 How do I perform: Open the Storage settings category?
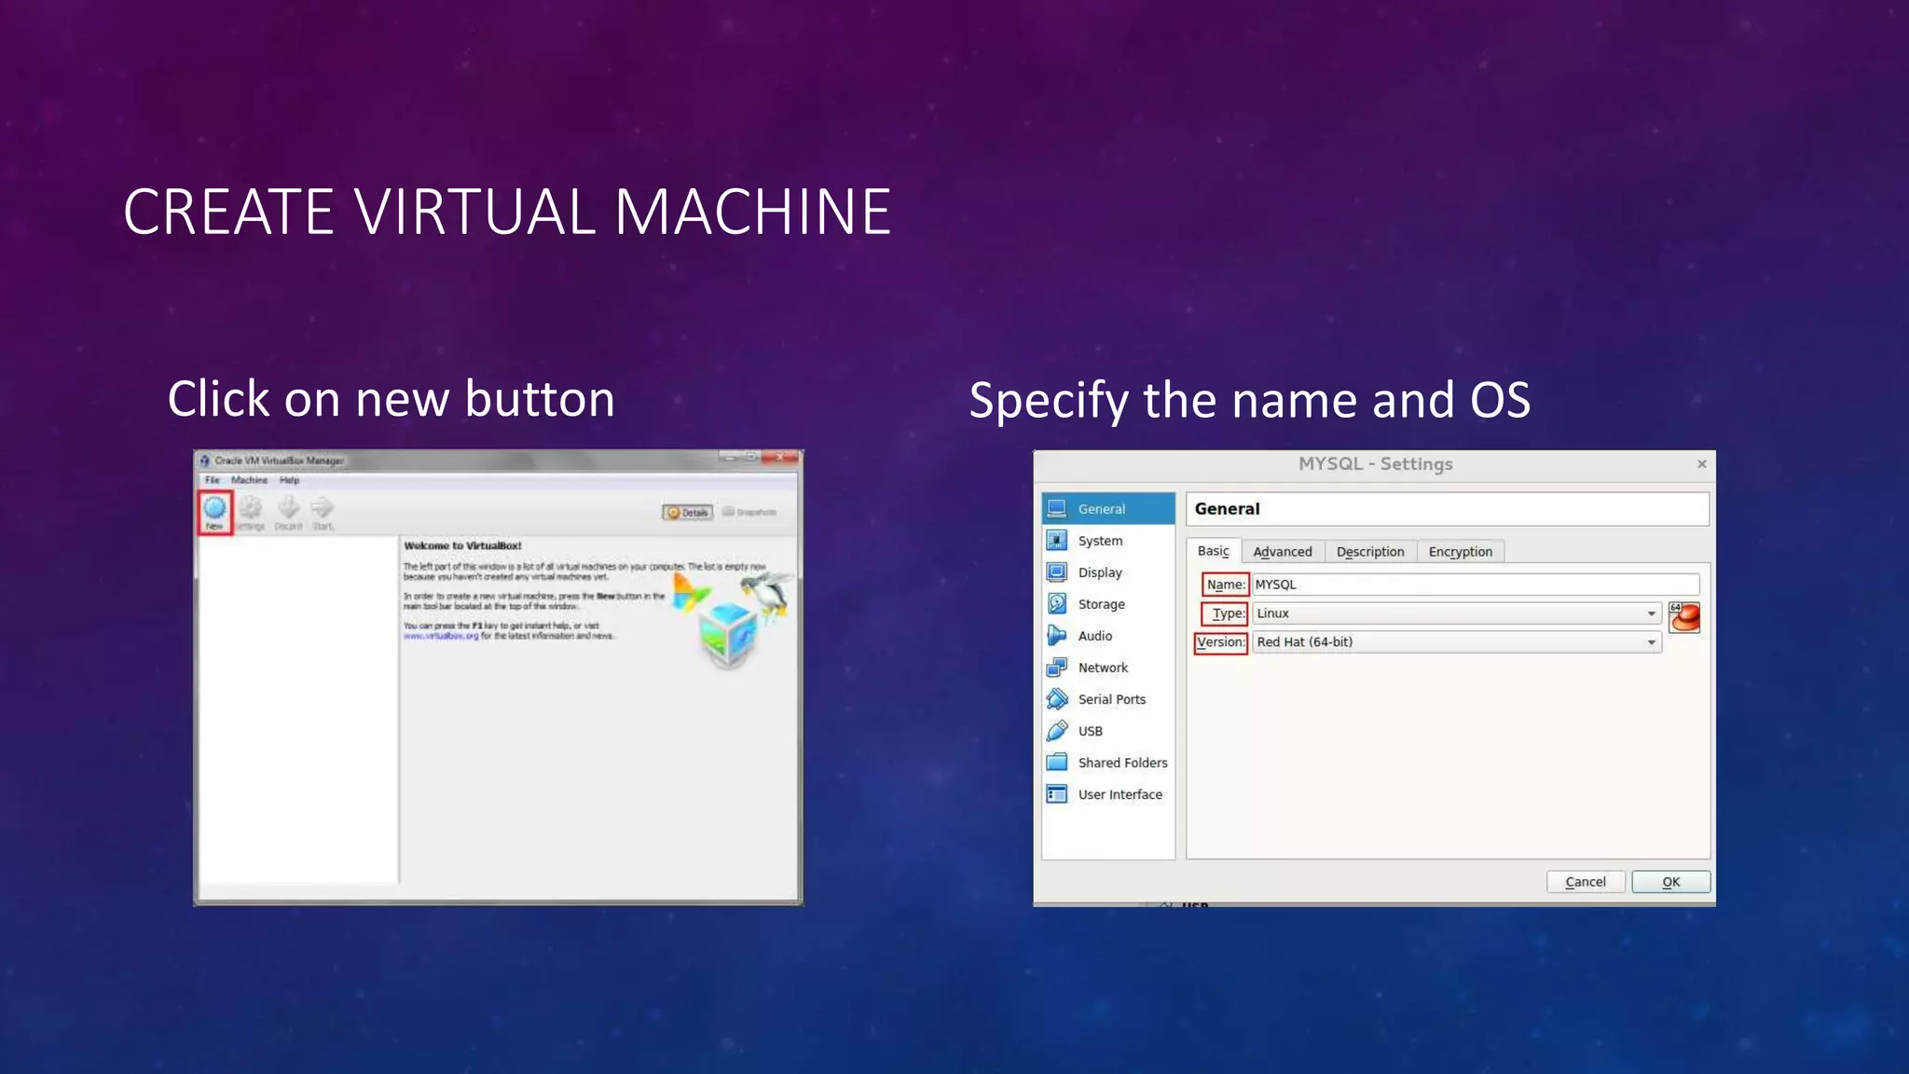coord(1108,604)
